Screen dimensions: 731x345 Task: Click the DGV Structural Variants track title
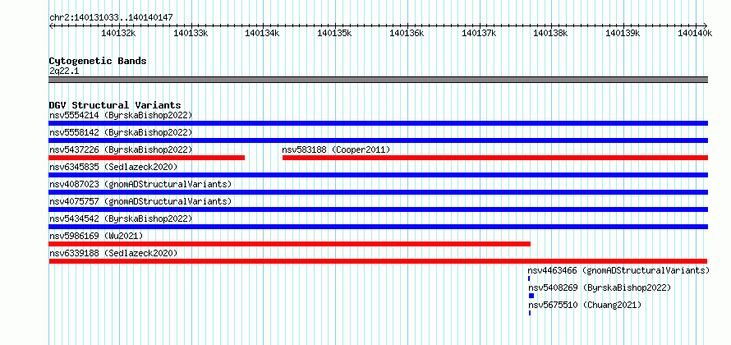[x=115, y=105]
